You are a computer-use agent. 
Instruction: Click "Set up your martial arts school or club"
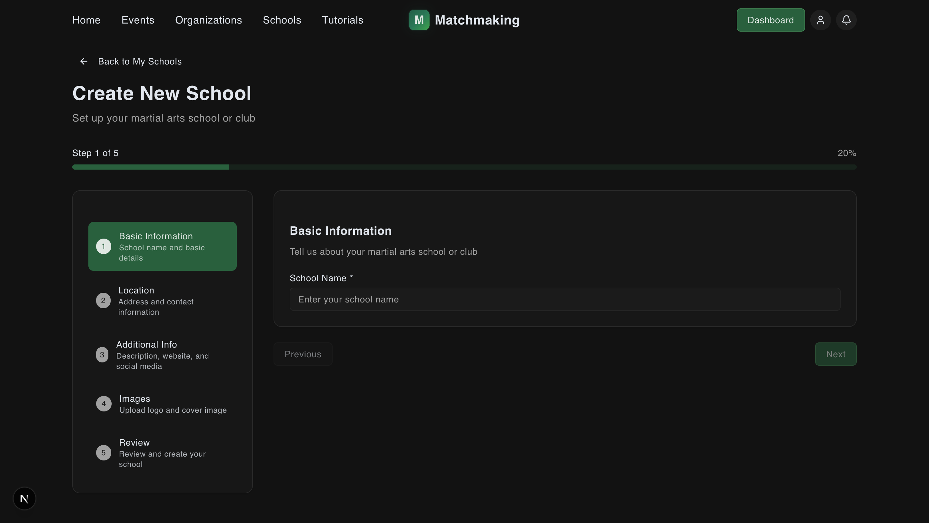pyautogui.click(x=164, y=118)
